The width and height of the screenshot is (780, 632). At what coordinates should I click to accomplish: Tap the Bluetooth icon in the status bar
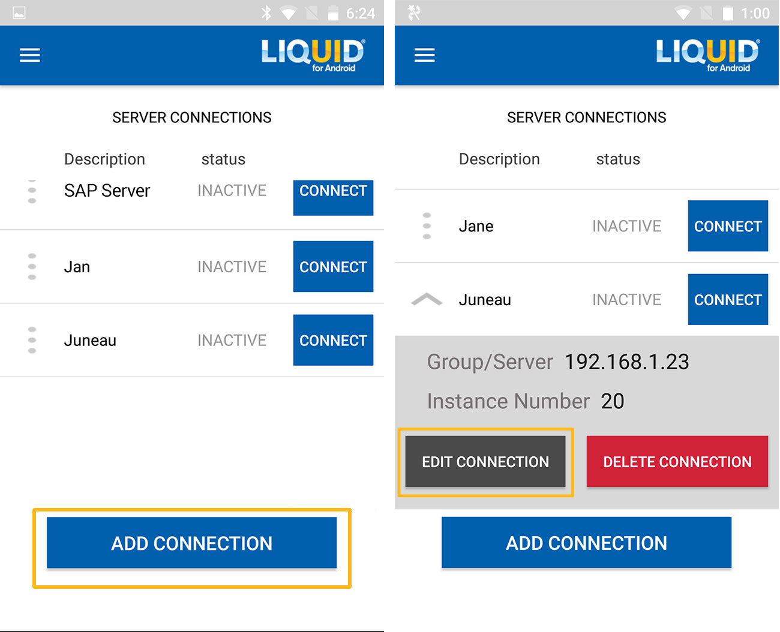(266, 13)
